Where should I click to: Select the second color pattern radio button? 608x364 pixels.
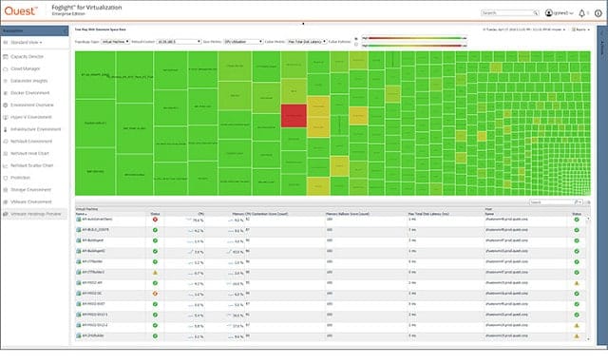pos(356,45)
